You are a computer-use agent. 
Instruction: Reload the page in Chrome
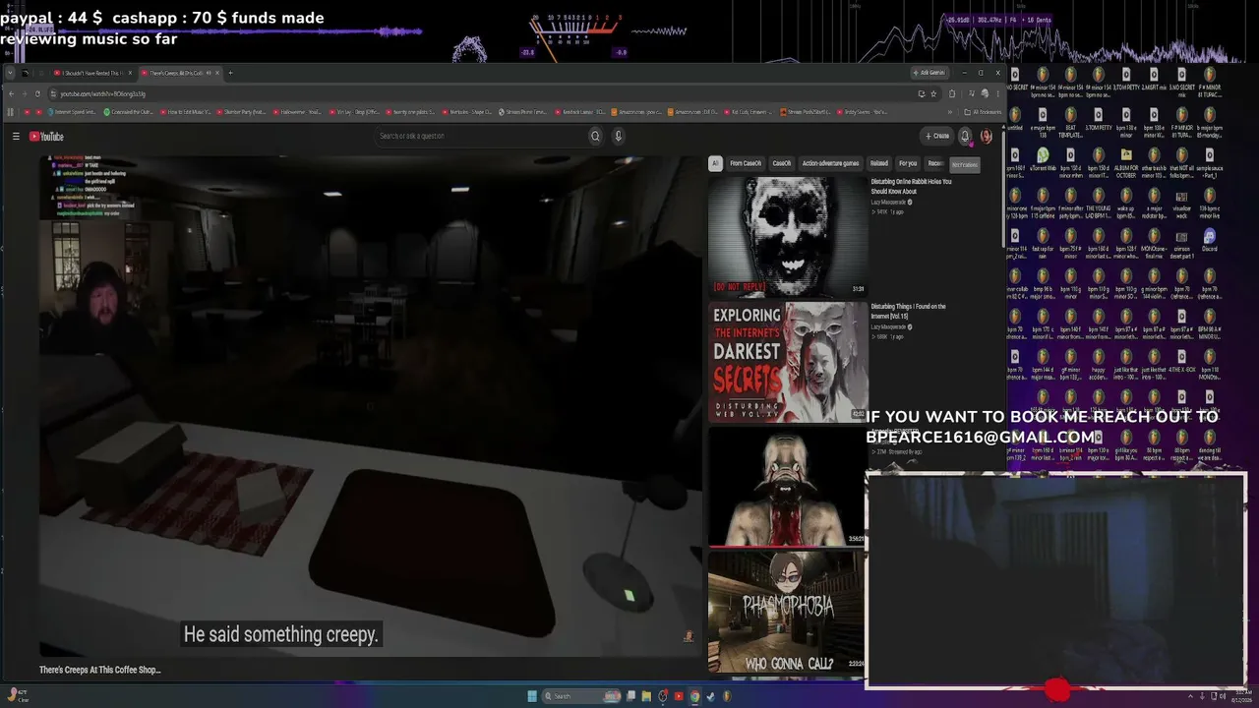37,94
